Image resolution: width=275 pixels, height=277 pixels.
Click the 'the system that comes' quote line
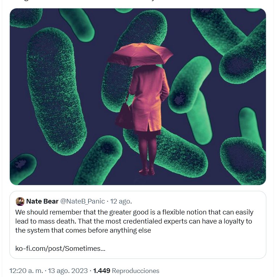(x=83, y=230)
